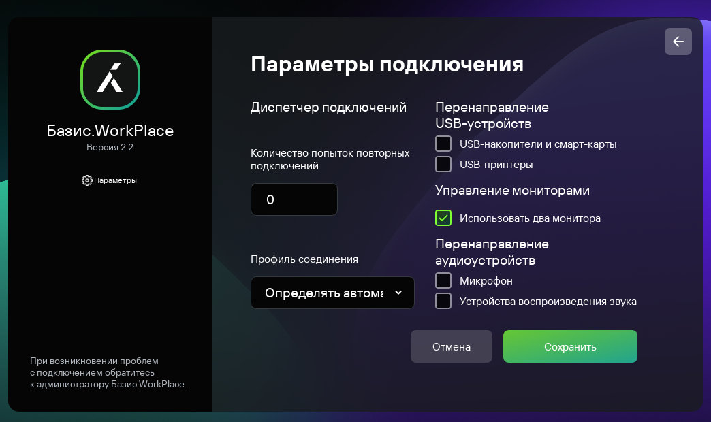This screenshot has height=422, width=711.
Task: Disable Использовать два монитора option
Action: tap(443, 218)
